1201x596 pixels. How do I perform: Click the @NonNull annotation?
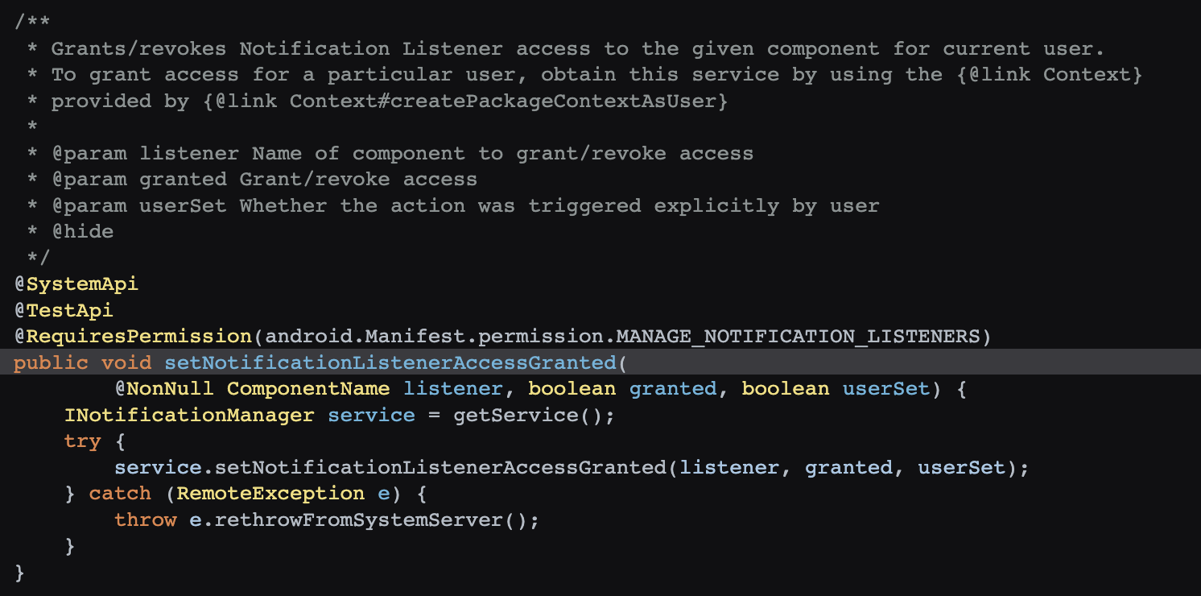164,389
